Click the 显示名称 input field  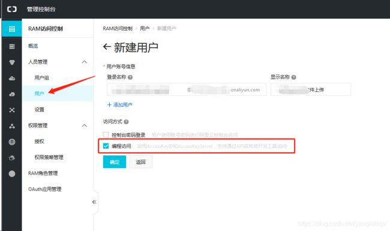click(311, 89)
